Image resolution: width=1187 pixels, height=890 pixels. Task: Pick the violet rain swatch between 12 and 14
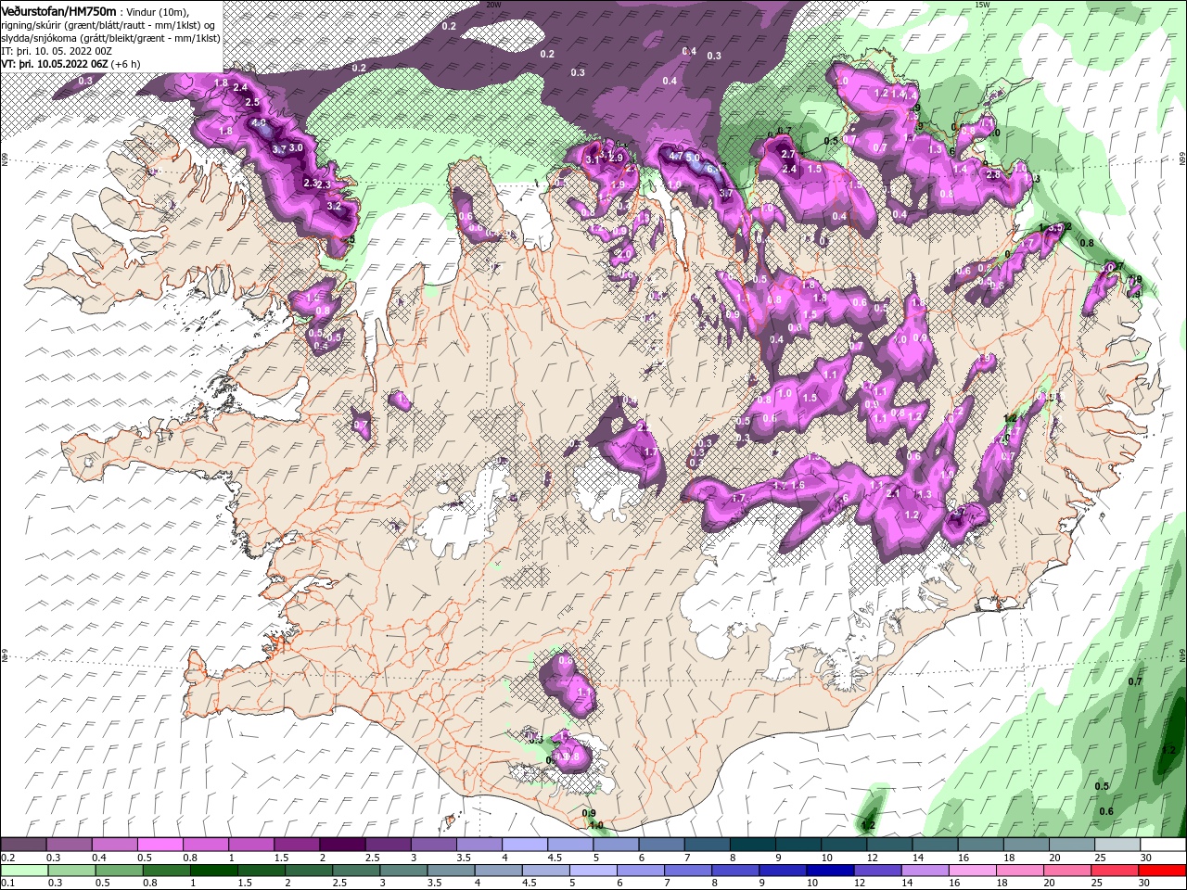[879, 871]
